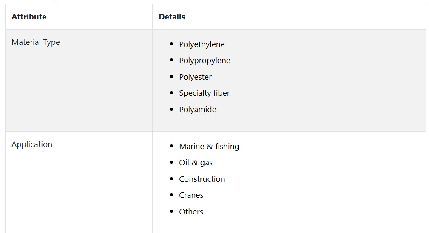Click the Marine & fishing item
Screen dimensions: 429x233
click(x=209, y=147)
